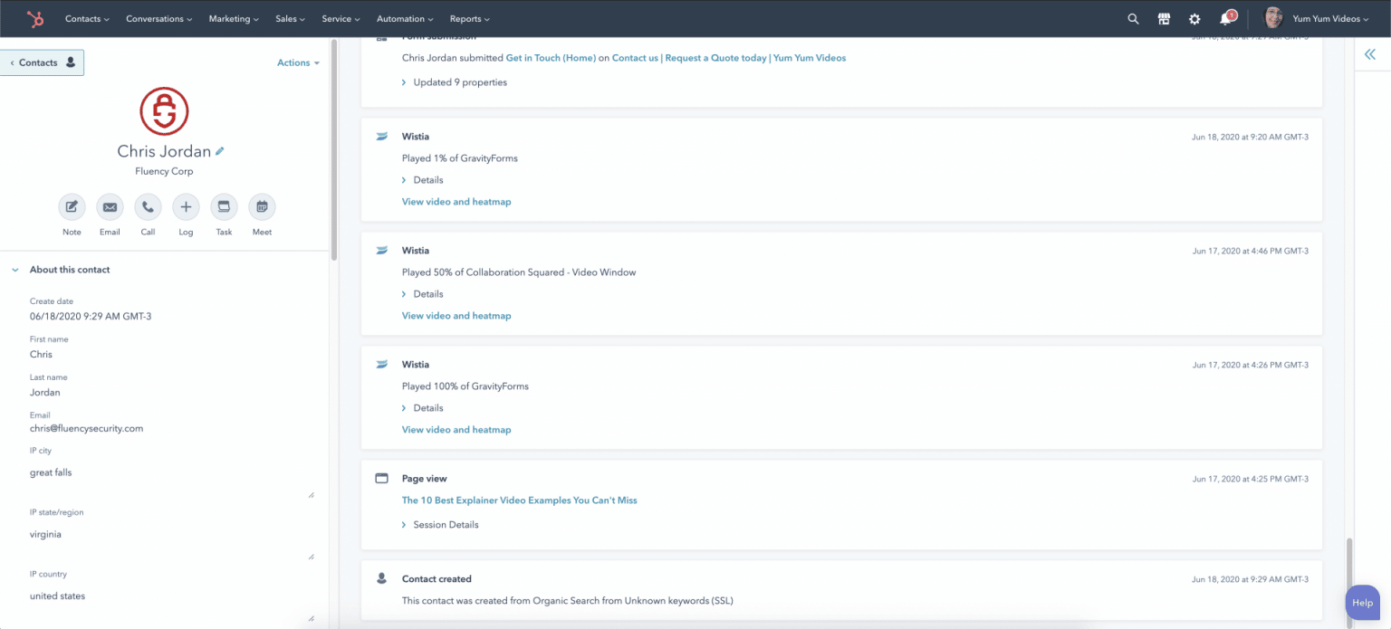Open the Marketing menu
Viewport: 1391px width, 629px height.
234,19
